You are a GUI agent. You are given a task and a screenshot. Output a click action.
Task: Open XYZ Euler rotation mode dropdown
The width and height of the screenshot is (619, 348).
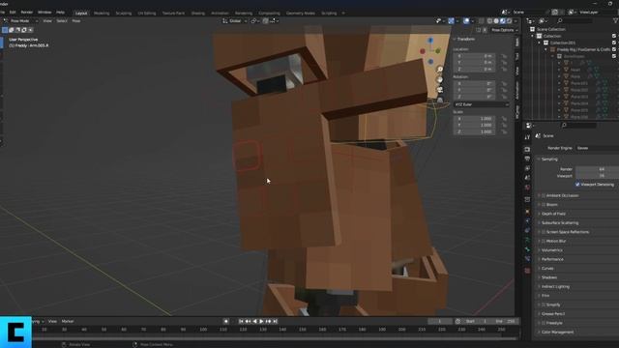tap(481, 104)
